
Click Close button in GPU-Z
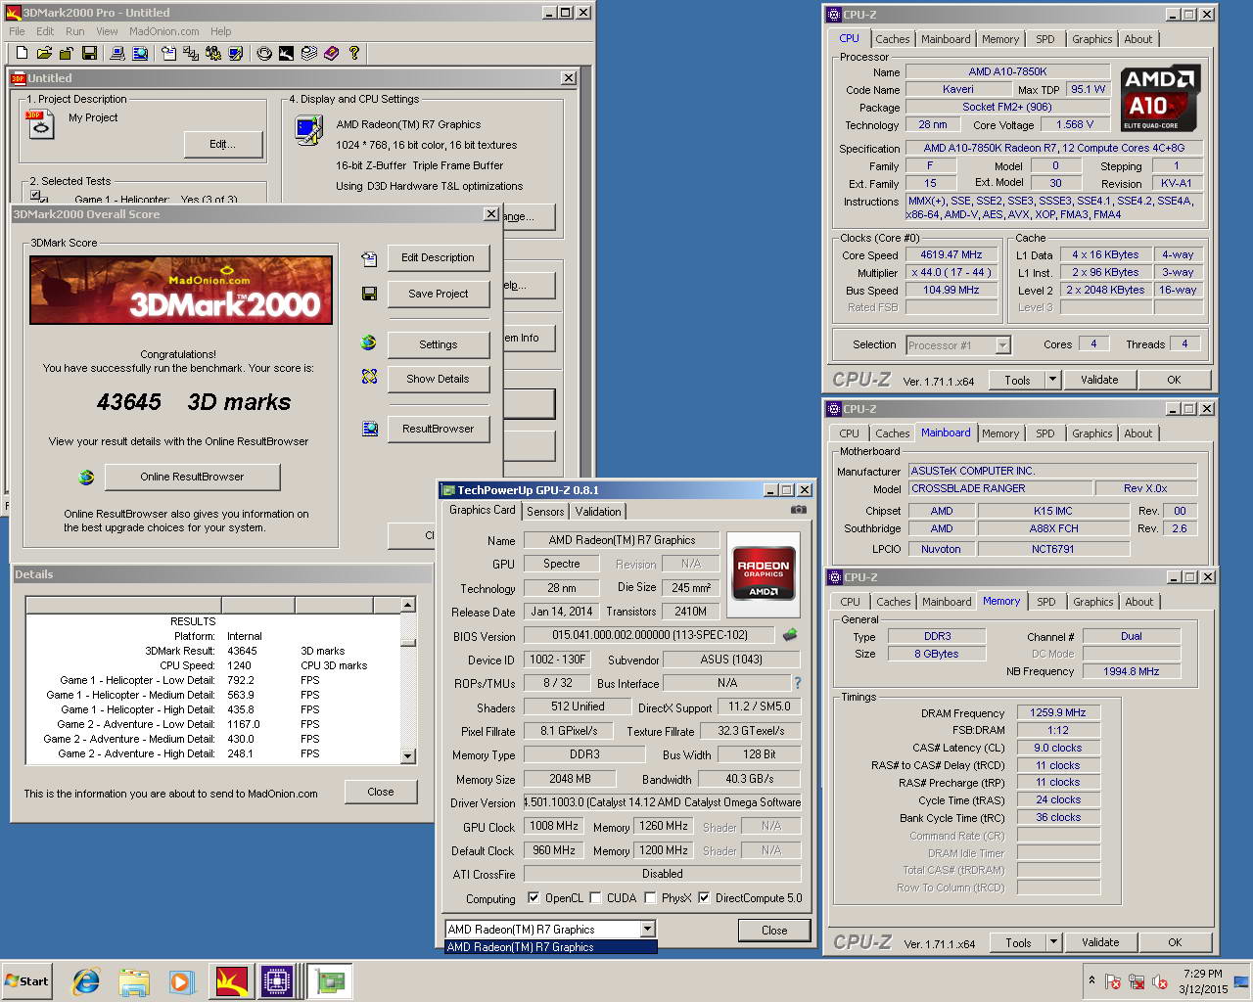click(x=774, y=931)
